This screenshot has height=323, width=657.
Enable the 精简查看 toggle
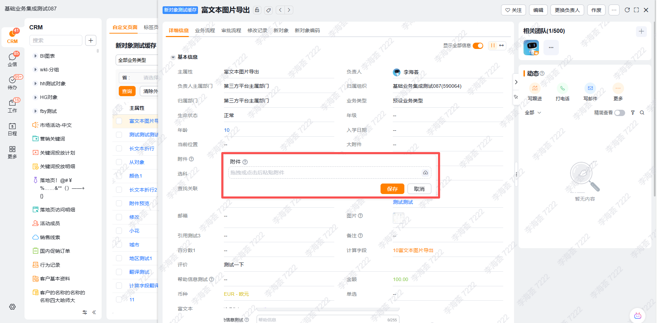(x=619, y=113)
